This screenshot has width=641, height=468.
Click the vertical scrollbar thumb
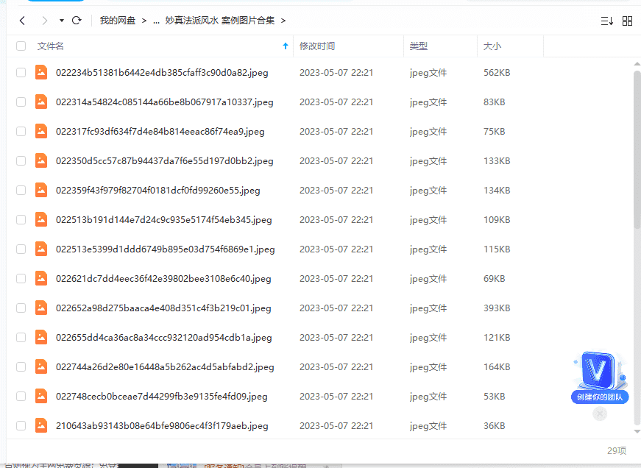point(637,147)
